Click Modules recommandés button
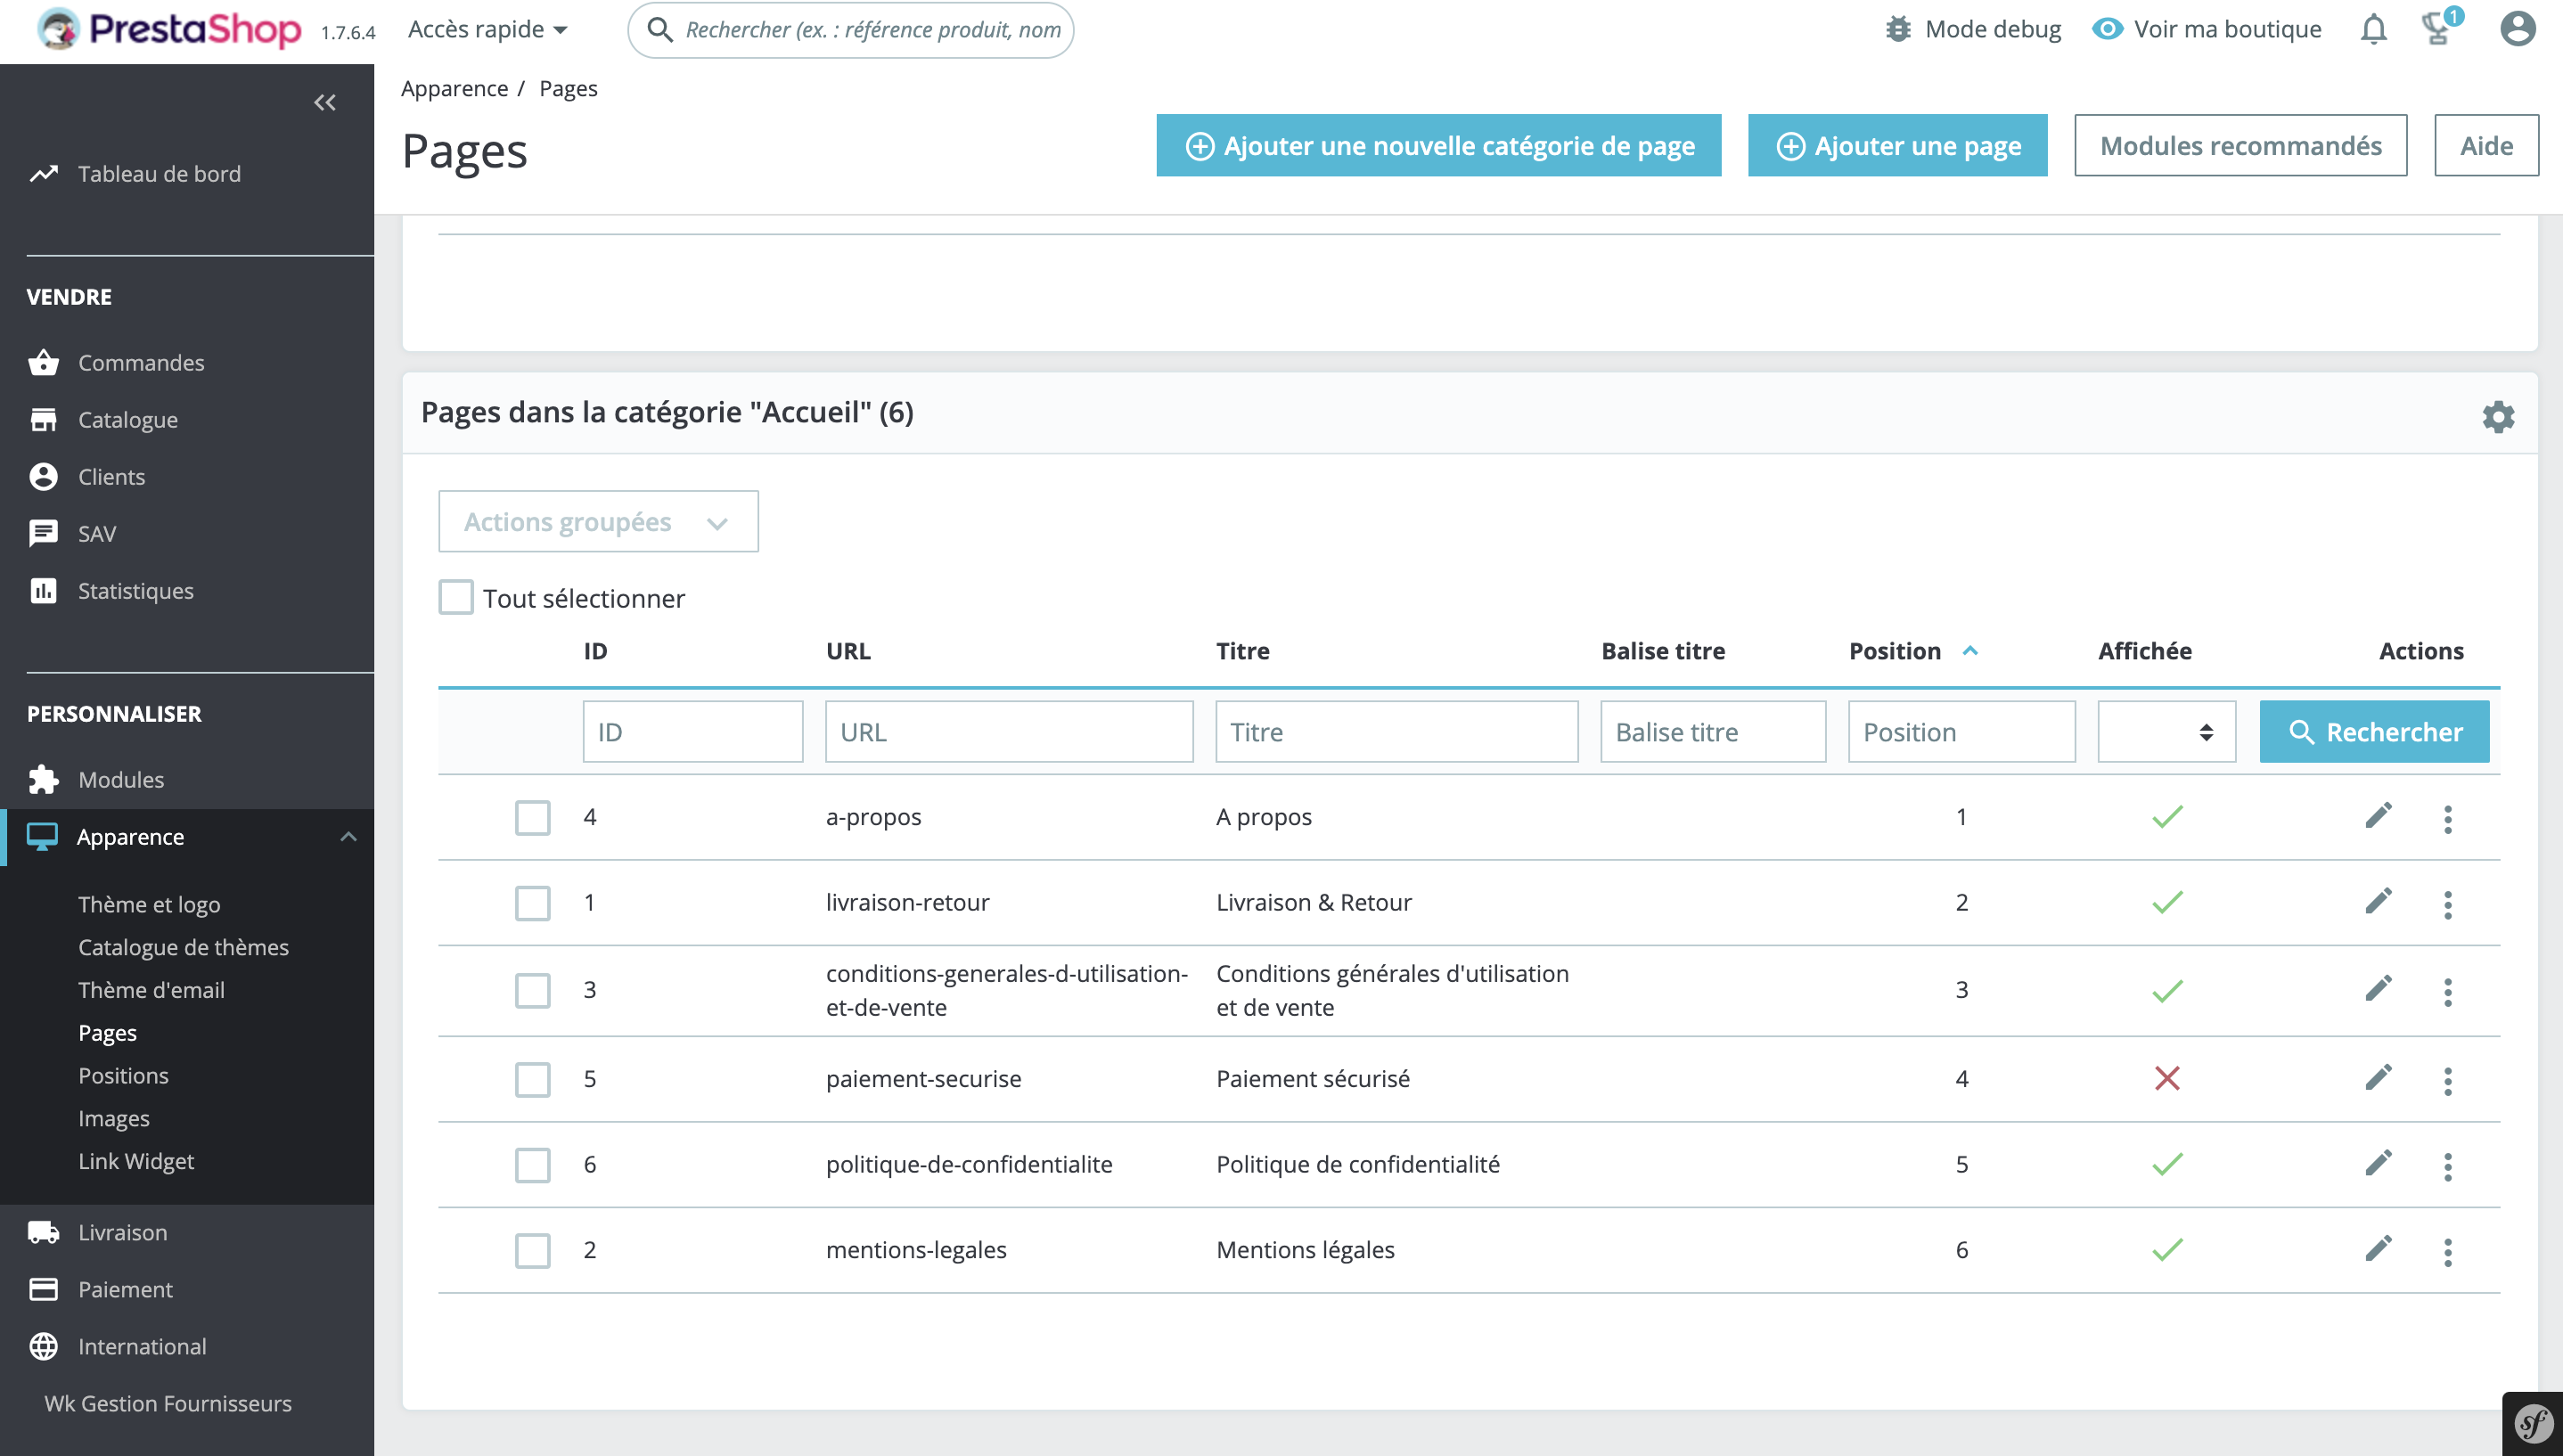This screenshot has height=1456, width=2563. [2240, 145]
